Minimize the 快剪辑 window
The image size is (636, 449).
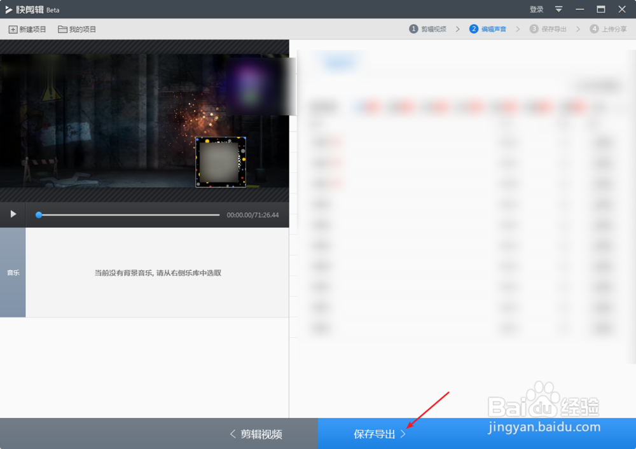pos(579,10)
